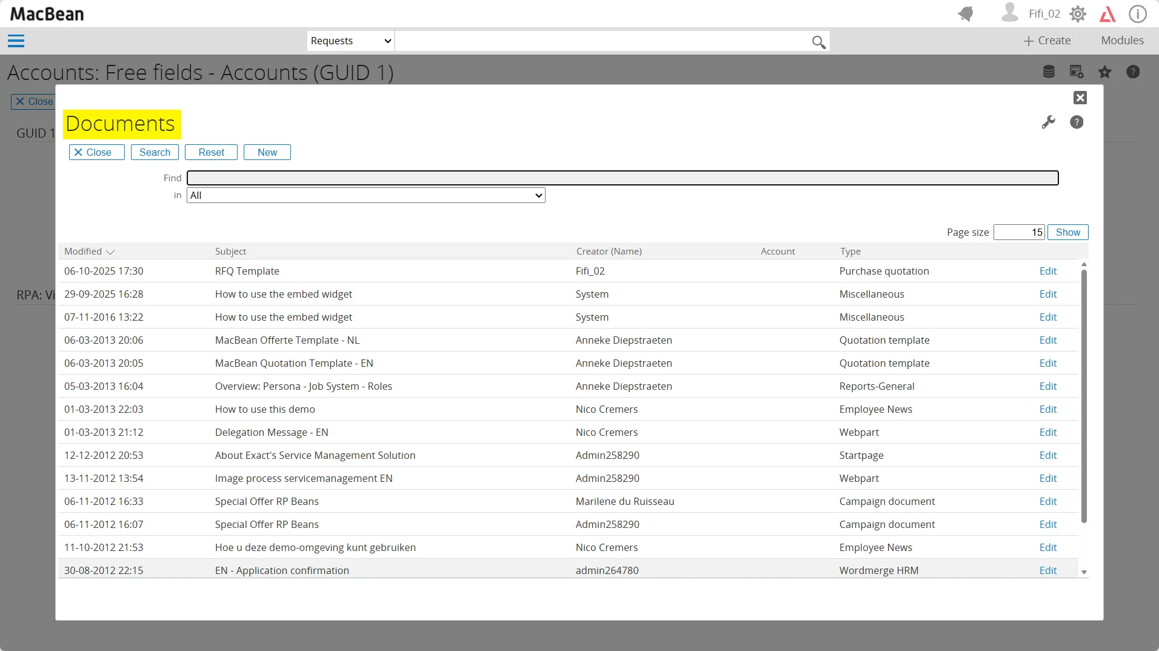Expand the Requests search scope dropdown
This screenshot has width=1159, height=651.
[350, 41]
